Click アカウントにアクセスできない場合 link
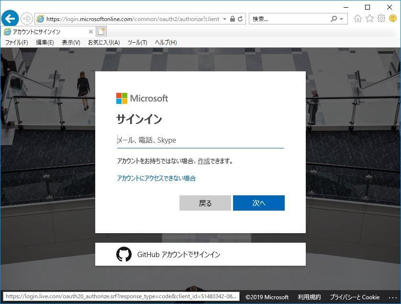The width and height of the screenshot is (401, 304). (x=156, y=178)
